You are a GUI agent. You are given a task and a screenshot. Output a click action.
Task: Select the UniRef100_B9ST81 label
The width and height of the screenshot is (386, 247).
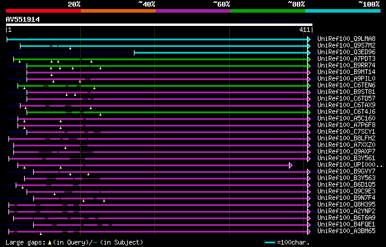(x=346, y=92)
